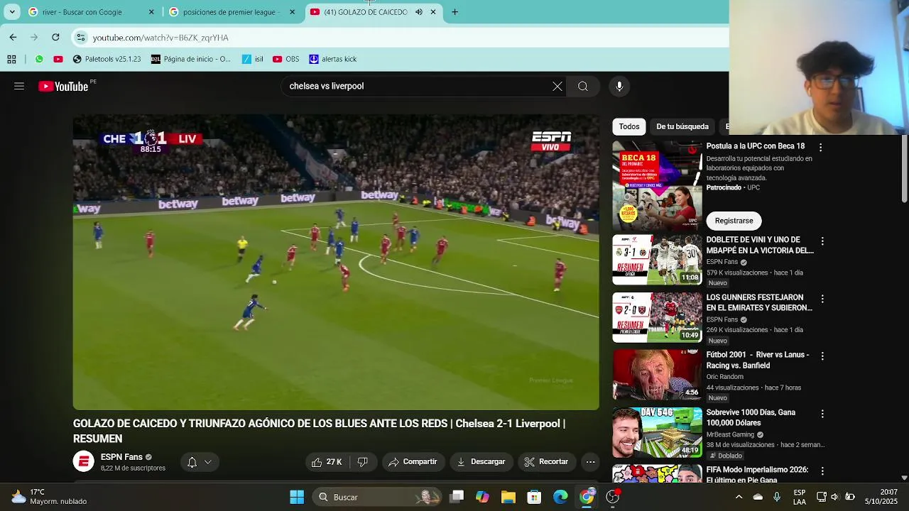Open the WhatsApp bookmark icon
The width and height of the screenshot is (909, 511).
click(39, 59)
